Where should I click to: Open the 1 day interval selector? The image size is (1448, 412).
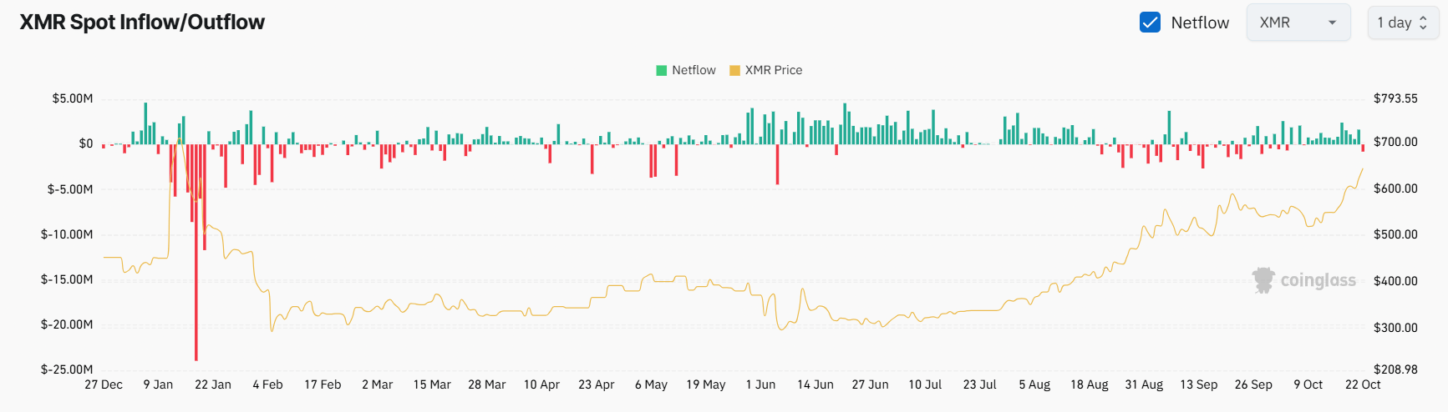(x=1403, y=23)
